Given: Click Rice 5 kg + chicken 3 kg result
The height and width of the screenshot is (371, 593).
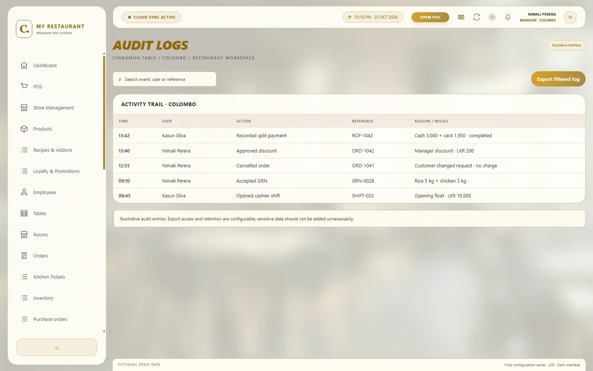Looking at the screenshot, I should 441,181.
